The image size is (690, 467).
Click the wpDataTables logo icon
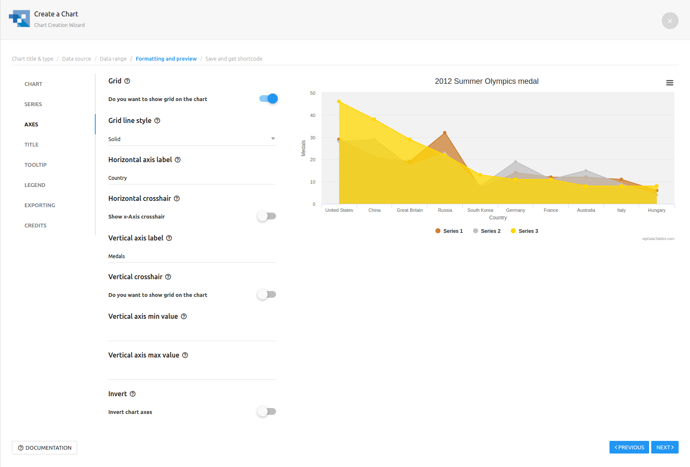point(19,19)
